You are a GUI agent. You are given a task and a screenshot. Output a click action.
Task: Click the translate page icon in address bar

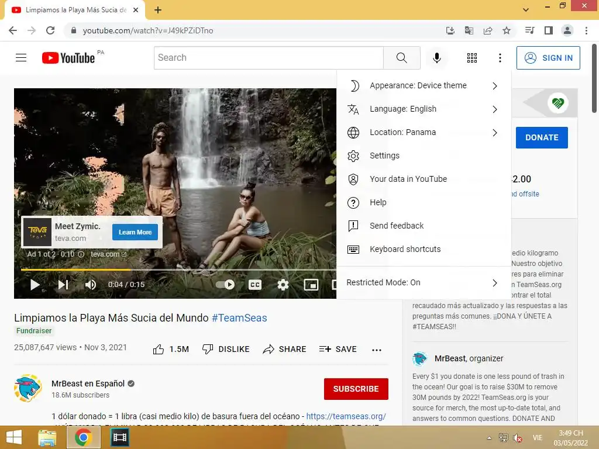click(x=469, y=30)
